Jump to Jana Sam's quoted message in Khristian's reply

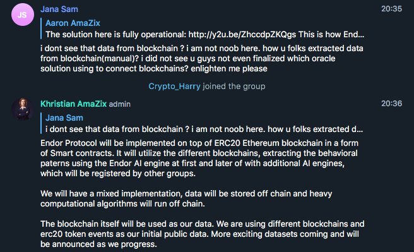point(203,123)
